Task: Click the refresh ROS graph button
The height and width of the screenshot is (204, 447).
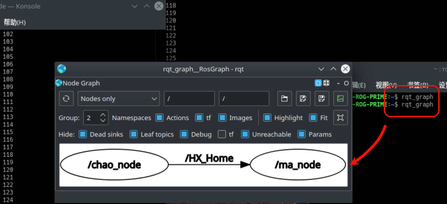Action: point(66,99)
